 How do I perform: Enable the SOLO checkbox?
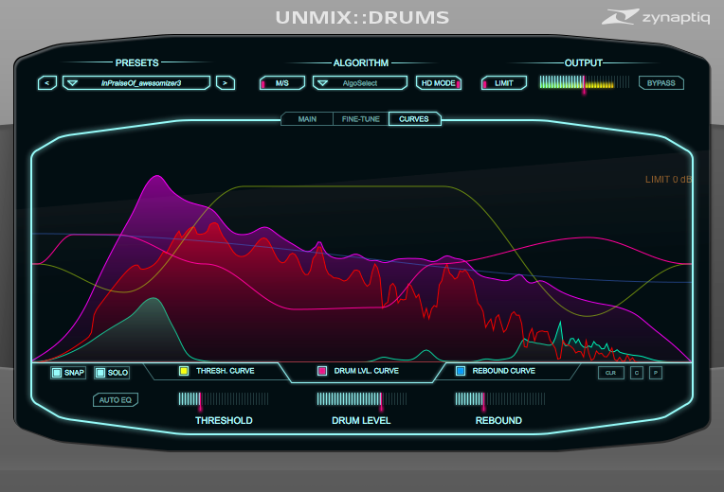point(112,373)
